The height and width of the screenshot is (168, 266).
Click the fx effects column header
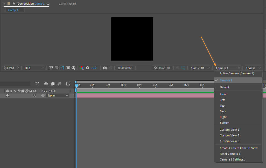click(19, 91)
